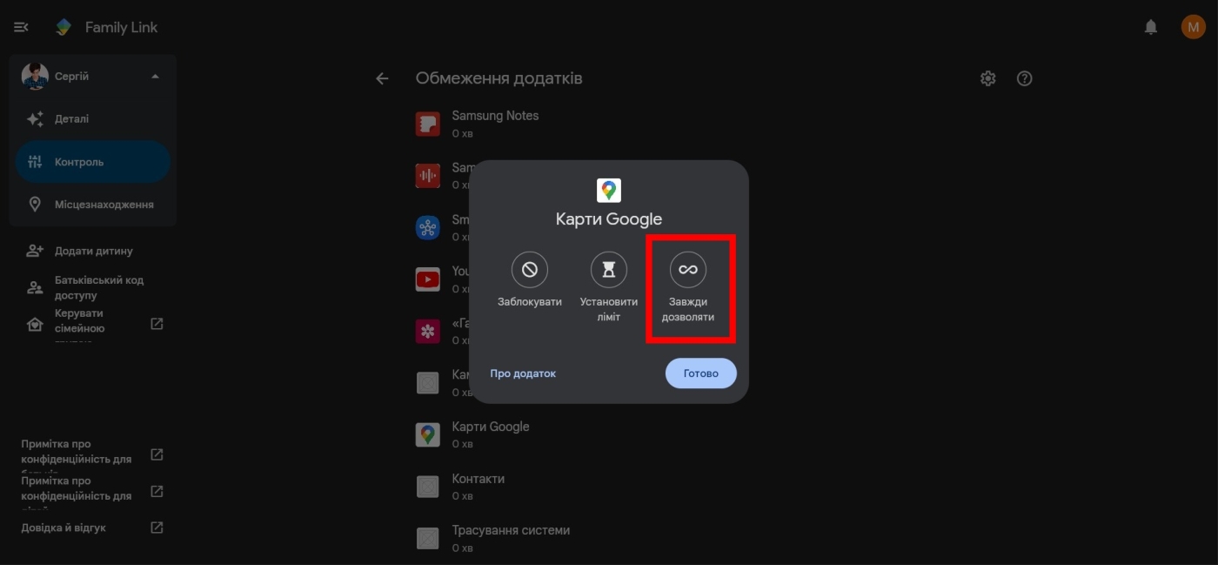Click the Контакти app icon
The height and width of the screenshot is (565, 1218).
click(x=427, y=487)
